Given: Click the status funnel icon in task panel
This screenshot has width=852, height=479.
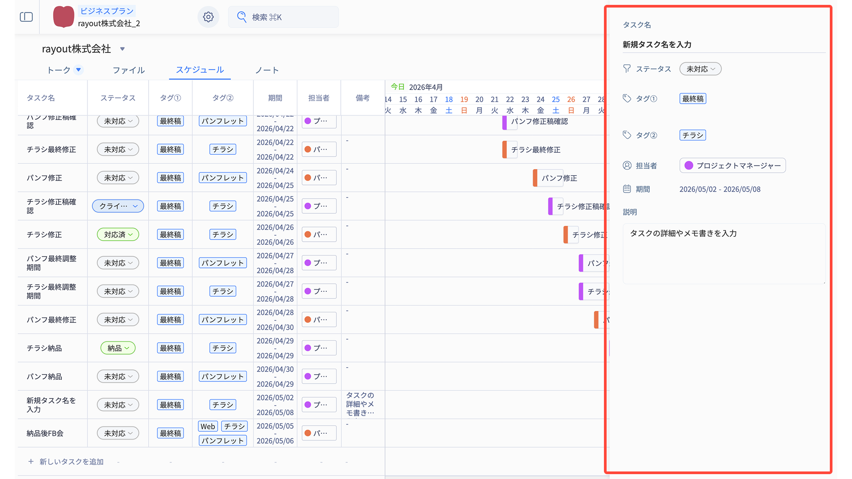Looking at the screenshot, I should point(627,69).
